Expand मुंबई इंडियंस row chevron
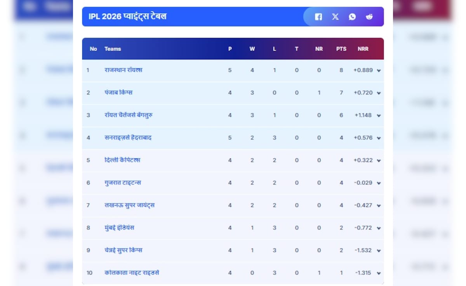This screenshot has height=286, width=466. [x=379, y=228]
